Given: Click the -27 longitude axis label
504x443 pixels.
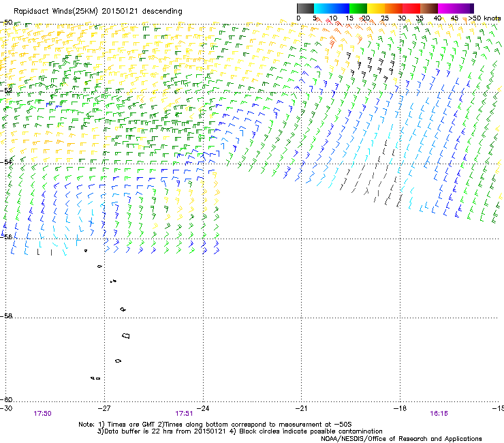Looking at the screenshot, I should [x=104, y=408].
